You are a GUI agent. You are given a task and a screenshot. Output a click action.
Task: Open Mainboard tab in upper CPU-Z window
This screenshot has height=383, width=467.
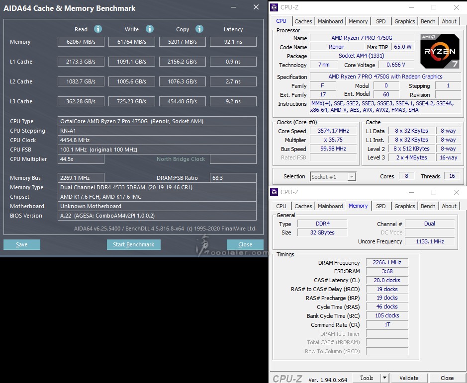(x=330, y=21)
